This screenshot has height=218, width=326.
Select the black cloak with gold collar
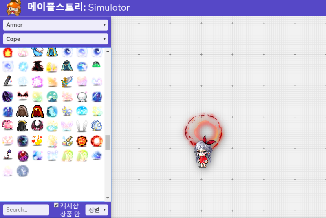click(x=22, y=126)
